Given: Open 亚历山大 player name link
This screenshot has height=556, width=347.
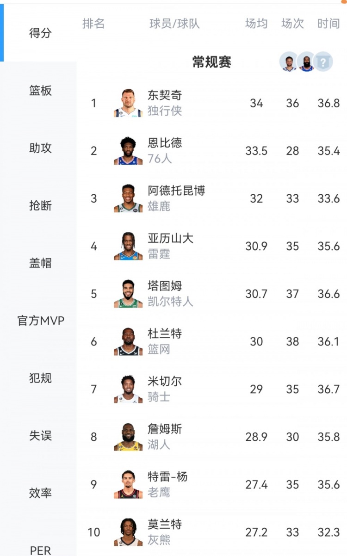Looking at the screenshot, I should pyautogui.click(x=170, y=238).
